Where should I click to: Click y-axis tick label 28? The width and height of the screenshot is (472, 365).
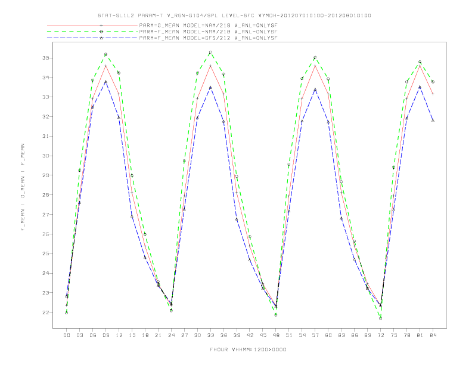[x=46, y=195]
